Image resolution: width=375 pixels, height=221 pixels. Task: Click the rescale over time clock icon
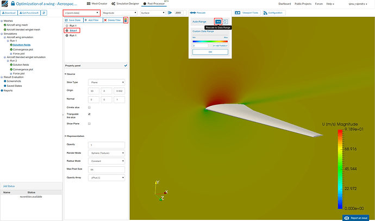point(225,22)
